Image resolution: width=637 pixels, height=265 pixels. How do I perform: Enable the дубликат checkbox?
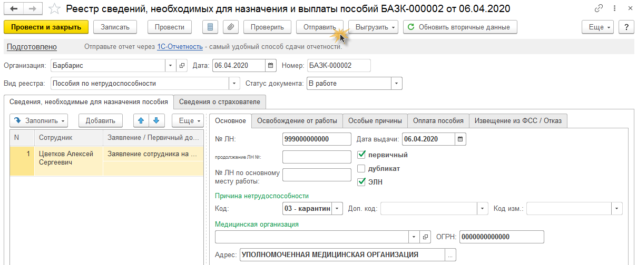[x=361, y=169]
